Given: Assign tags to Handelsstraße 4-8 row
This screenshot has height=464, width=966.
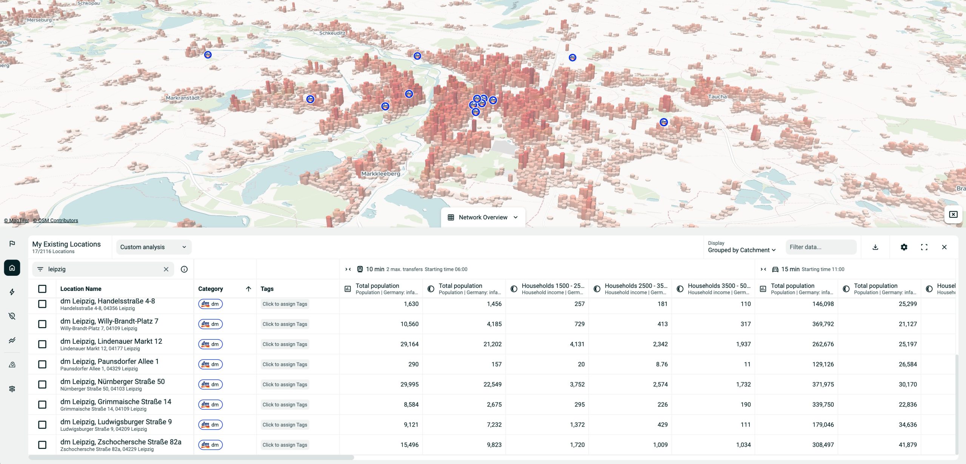Looking at the screenshot, I should (285, 304).
